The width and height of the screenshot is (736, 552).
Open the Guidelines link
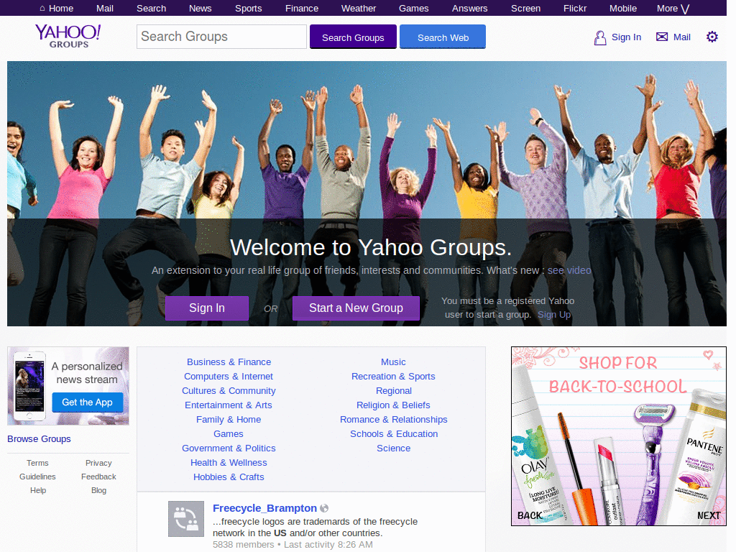[37, 477]
